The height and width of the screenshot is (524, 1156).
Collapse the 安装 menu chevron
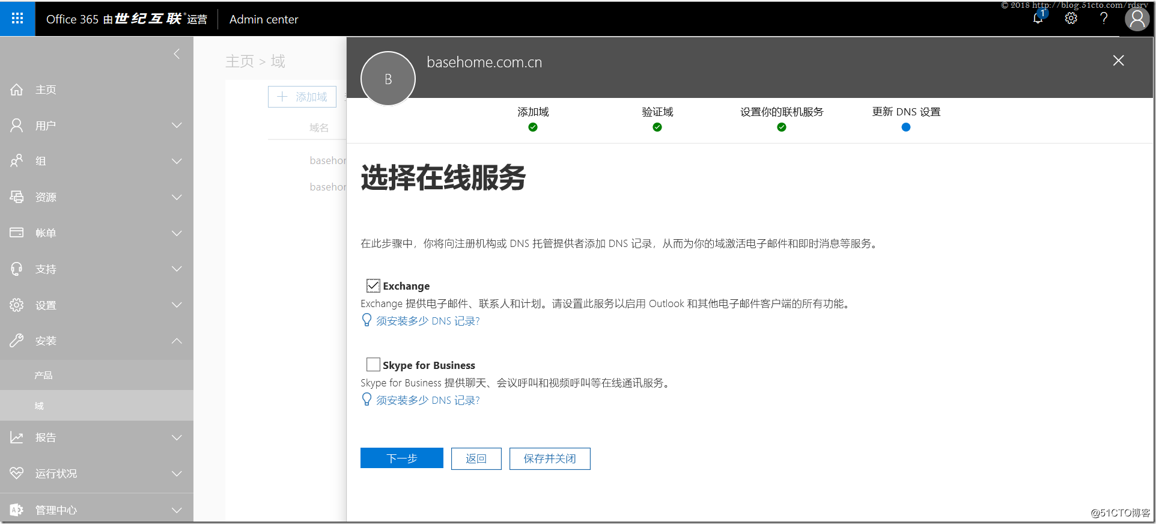[x=177, y=341]
